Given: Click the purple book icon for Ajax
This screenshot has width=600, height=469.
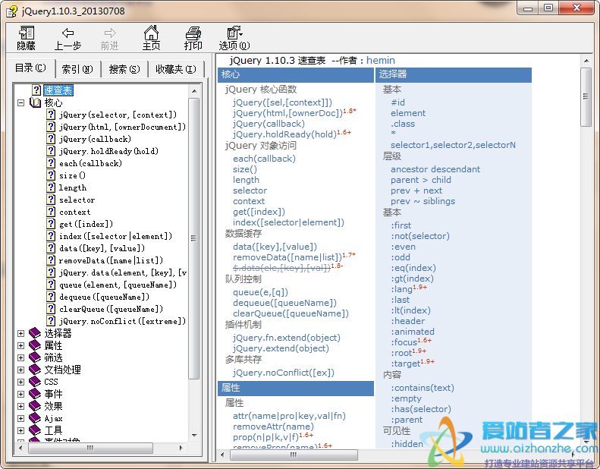Looking at the screenshot, I should tap(35, 418).
